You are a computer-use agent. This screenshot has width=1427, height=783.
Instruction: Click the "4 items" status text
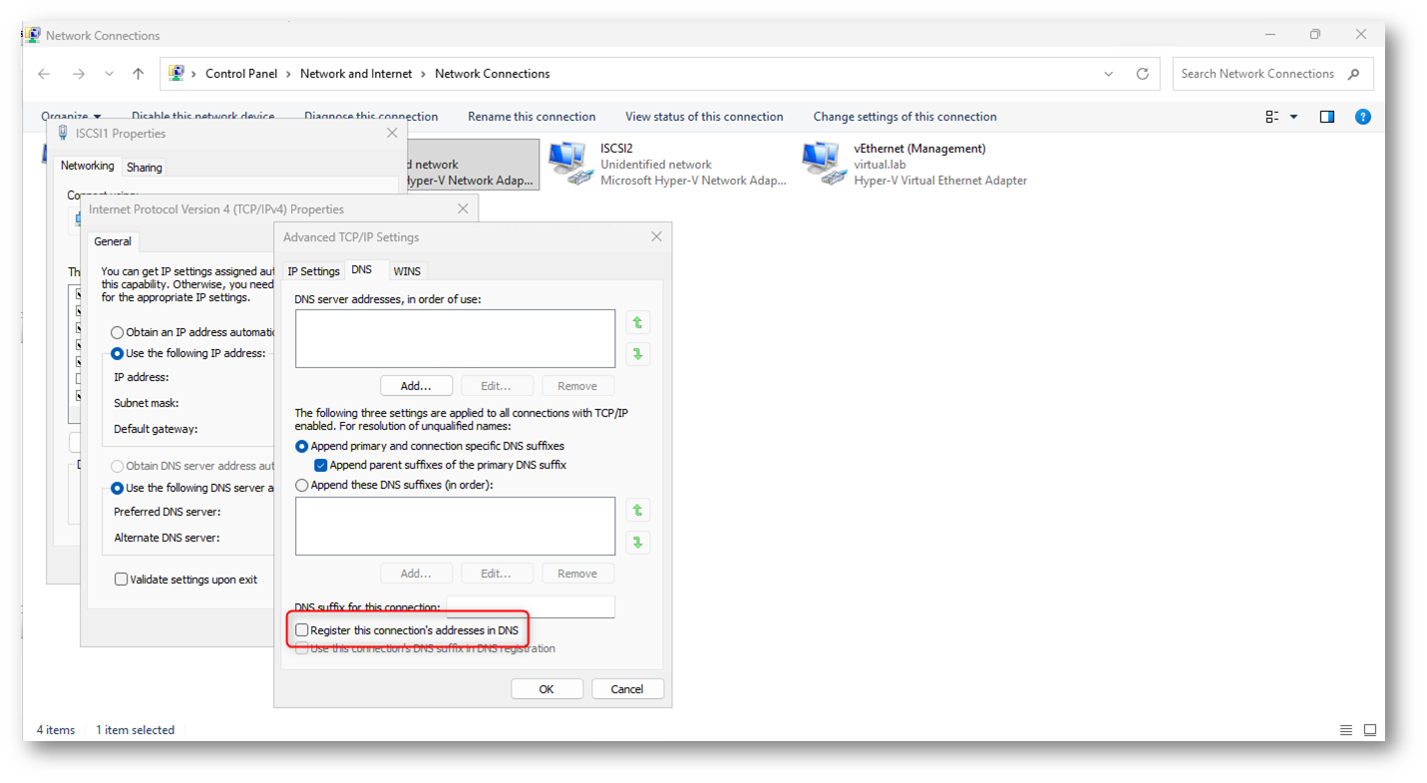point(56,730)
